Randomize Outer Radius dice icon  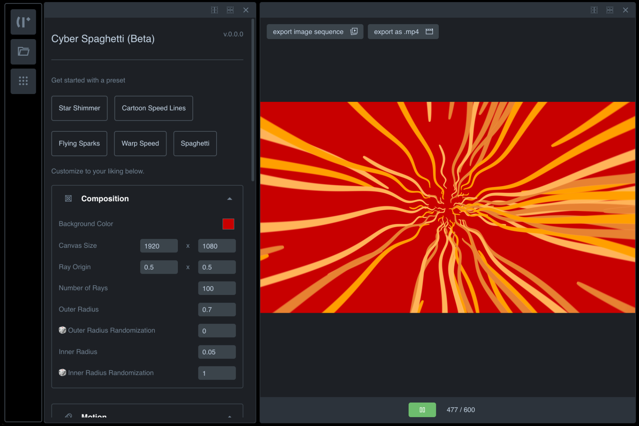coord(62,330)
